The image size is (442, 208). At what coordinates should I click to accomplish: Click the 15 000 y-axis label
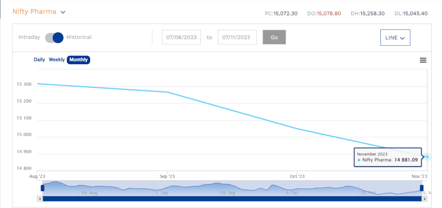[x=25, y=135]
